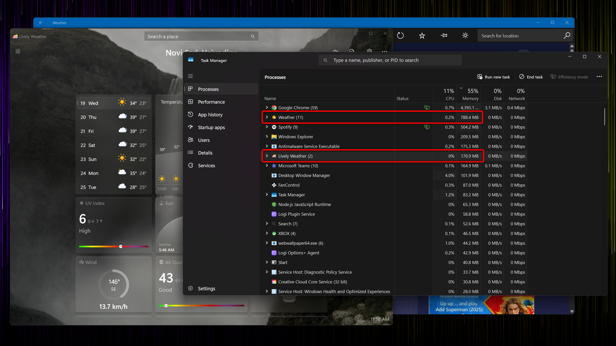Switch to the Performance page
The width and height of the screenshot is (616, 346).
pos(221,102)
